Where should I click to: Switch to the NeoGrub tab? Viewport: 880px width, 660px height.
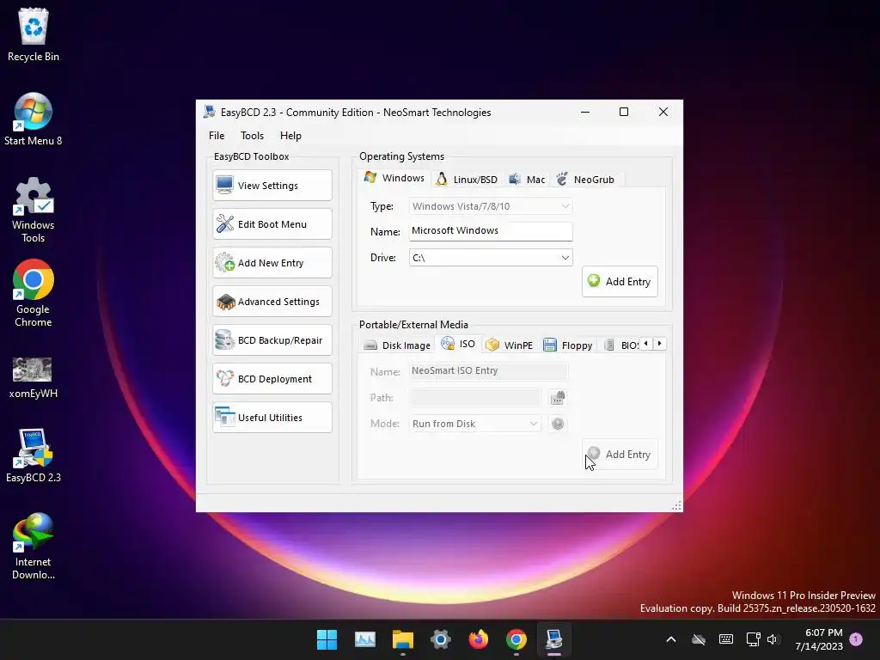tap(586, 179)
